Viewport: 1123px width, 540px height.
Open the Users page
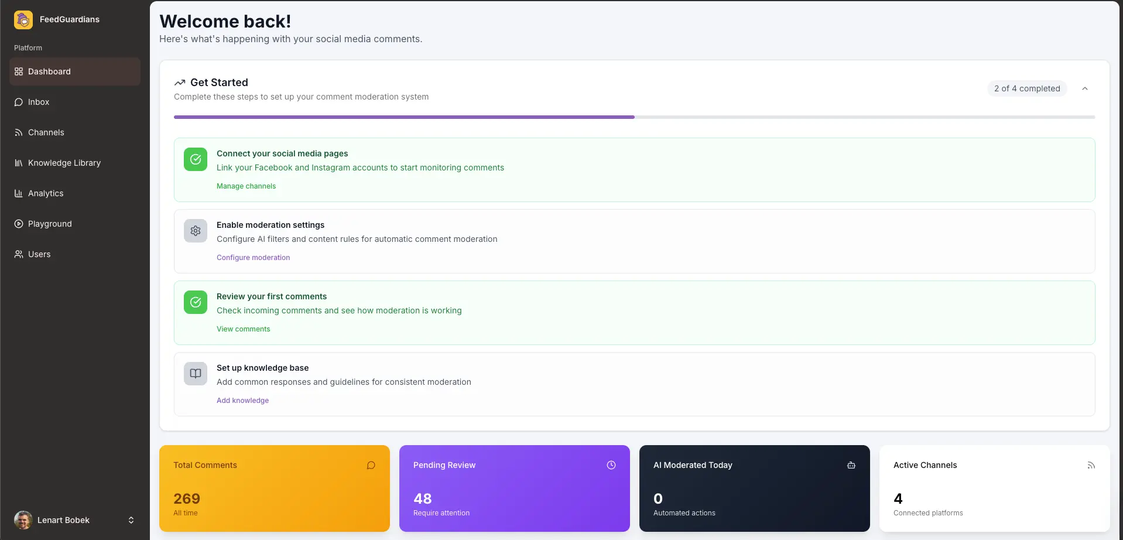pos(75,254)
